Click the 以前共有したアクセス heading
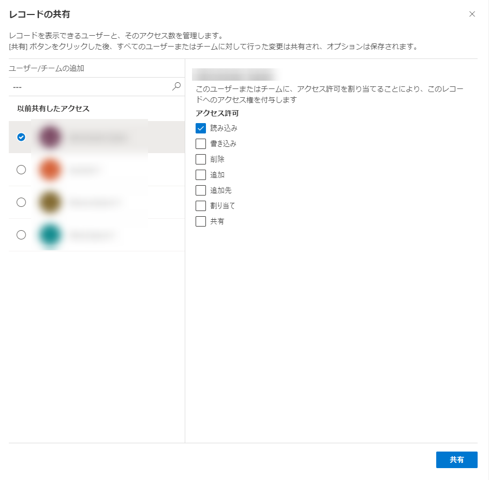 coord(53,109)
